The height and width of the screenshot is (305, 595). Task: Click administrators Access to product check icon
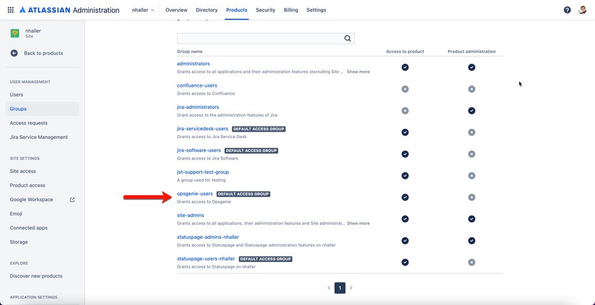405,67
